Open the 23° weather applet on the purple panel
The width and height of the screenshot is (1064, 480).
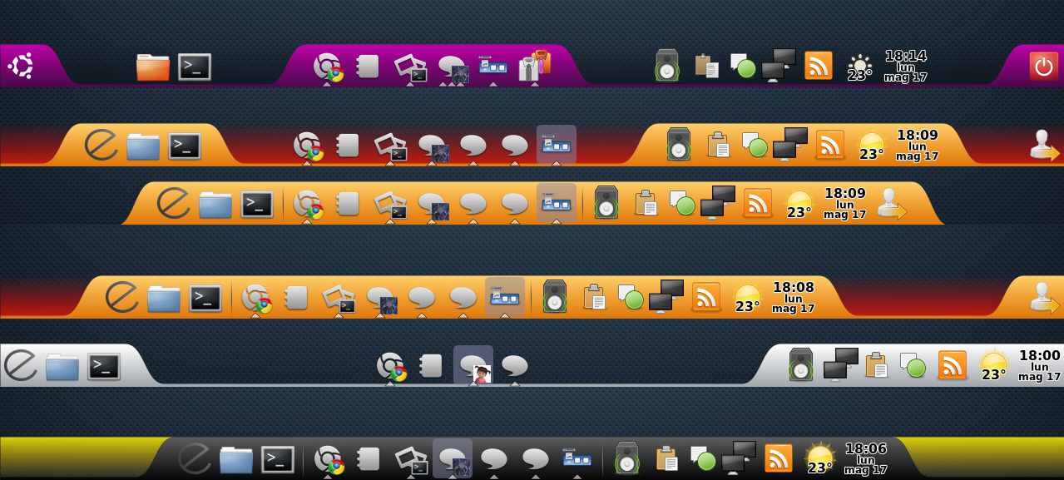pos(859,67)
